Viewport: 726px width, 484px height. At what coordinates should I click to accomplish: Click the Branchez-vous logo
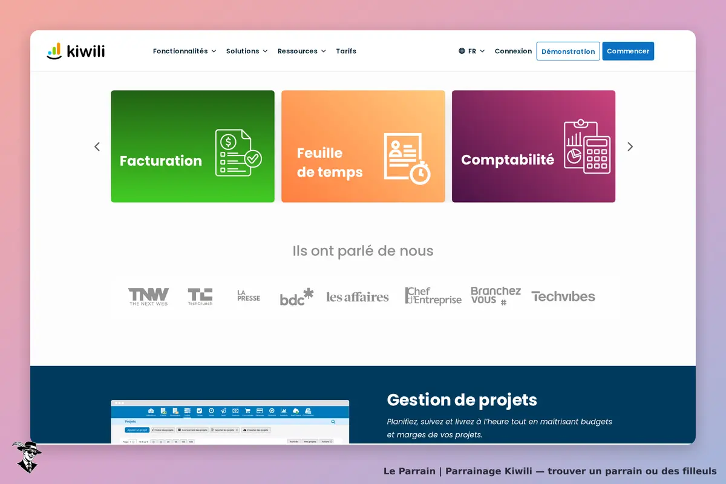(495, 296)
